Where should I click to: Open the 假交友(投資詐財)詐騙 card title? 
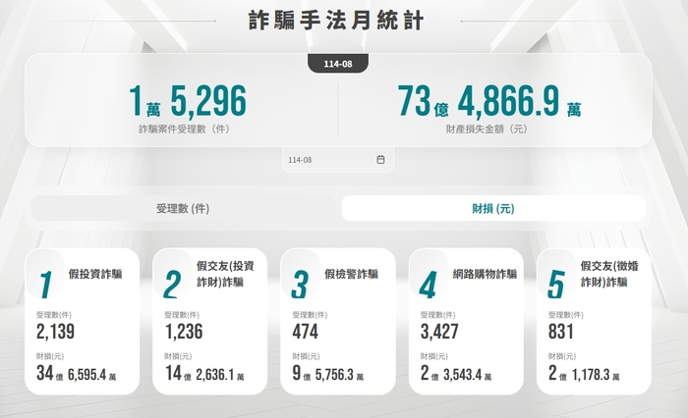(226, 274)
